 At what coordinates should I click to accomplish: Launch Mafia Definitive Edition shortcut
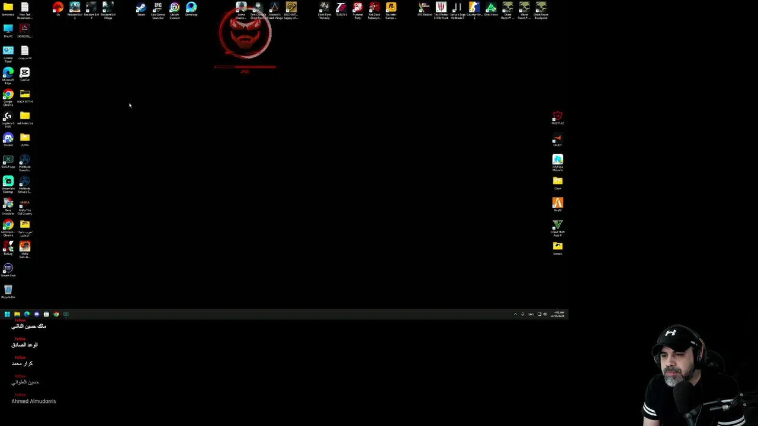pyautogui.click(x=24, y=249)
